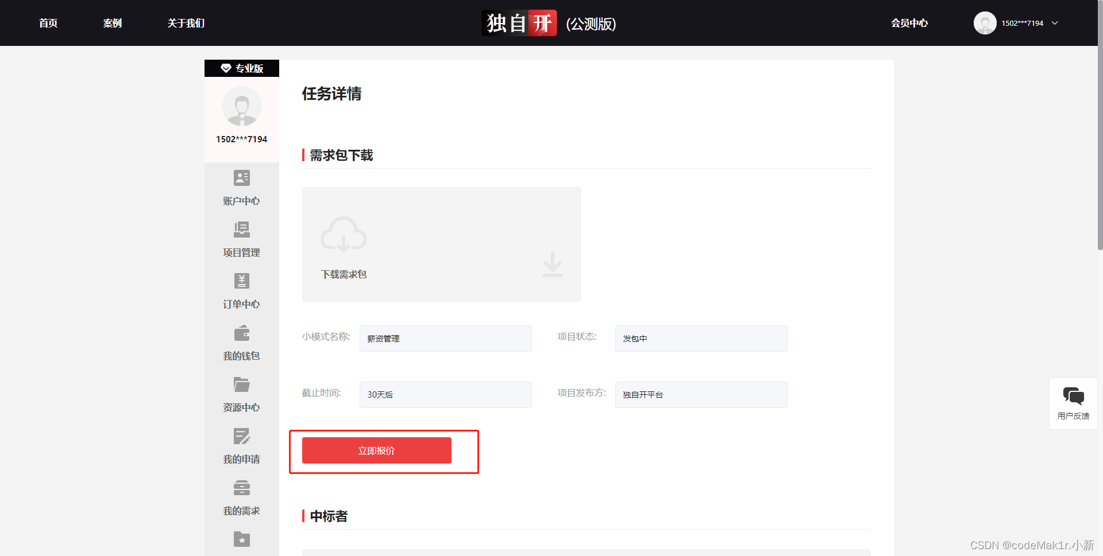Expand the account dropdown chevron
The height and width of the screenshot is (556, 1103).
(1055, 23)
